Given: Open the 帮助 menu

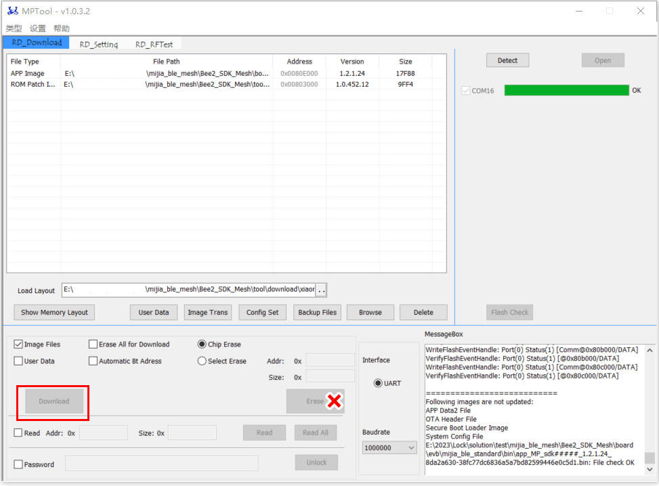Looking at the screenshot, I should 62,28.
